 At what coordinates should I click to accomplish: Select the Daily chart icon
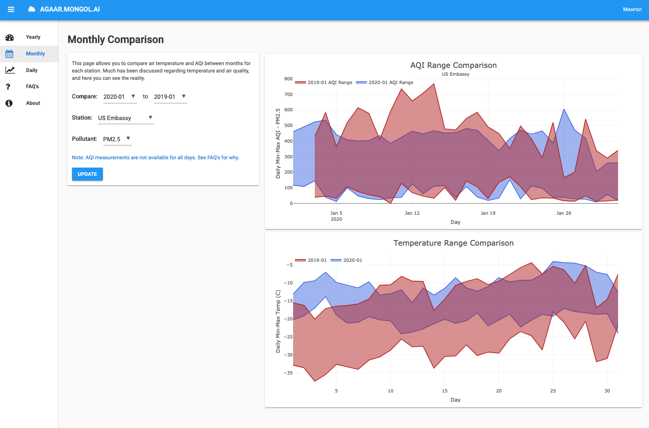(9, 70)
